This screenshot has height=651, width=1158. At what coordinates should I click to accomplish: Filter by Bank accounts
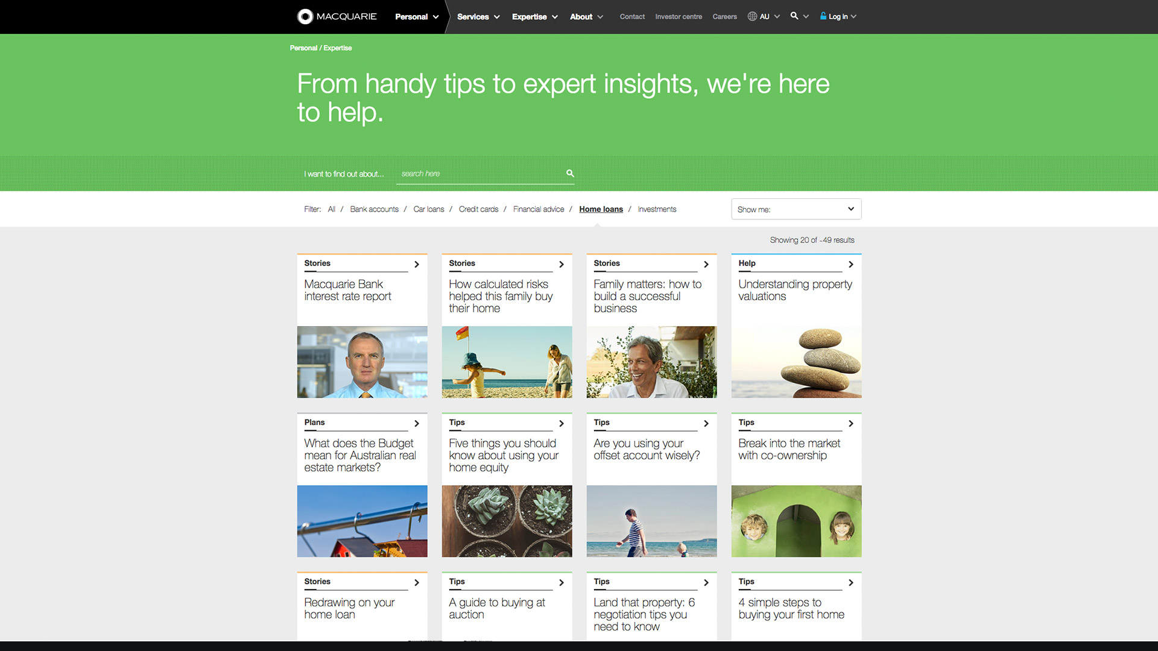pos(374,209)
